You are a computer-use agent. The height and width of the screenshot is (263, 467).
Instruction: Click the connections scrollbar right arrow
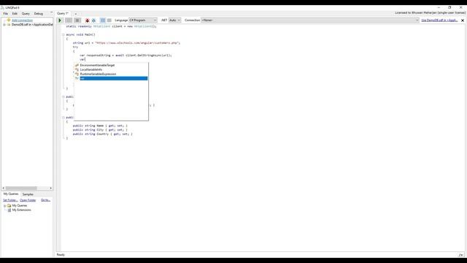click(51, 188)
